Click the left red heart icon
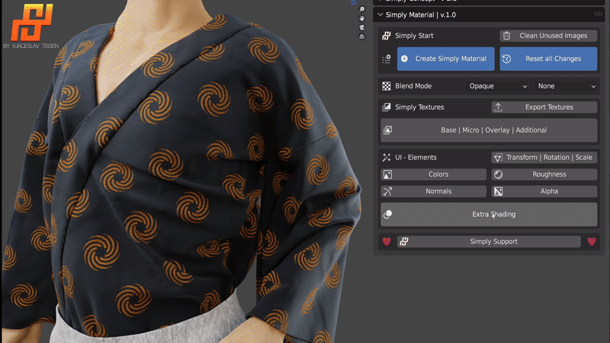Screen dimensions: 610x343 (x=387, y=242)
